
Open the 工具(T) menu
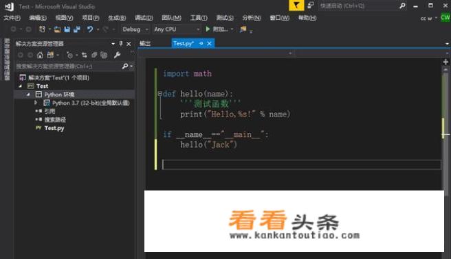pyautogui.click(x=199, y=18)
